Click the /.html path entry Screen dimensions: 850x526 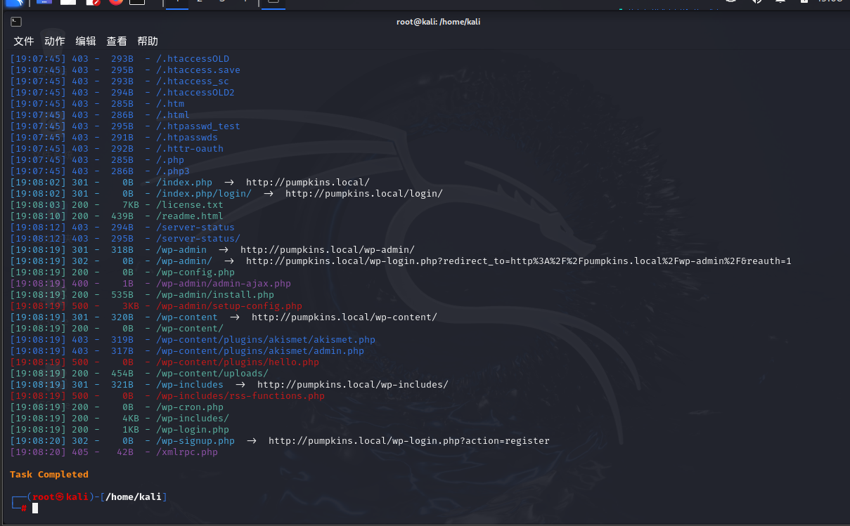pyautogui.click(x=173, y=115)
